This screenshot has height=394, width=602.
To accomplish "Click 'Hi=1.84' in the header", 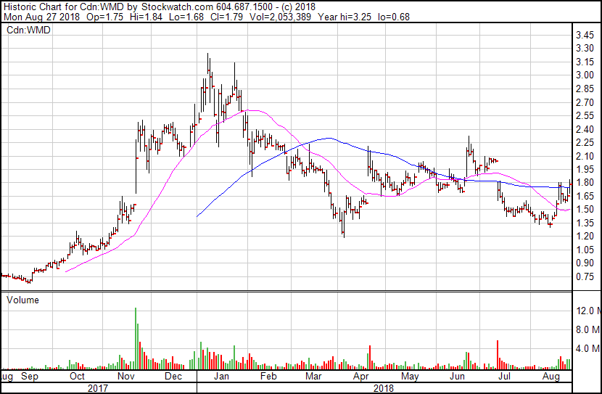I will tap(146, 17).
